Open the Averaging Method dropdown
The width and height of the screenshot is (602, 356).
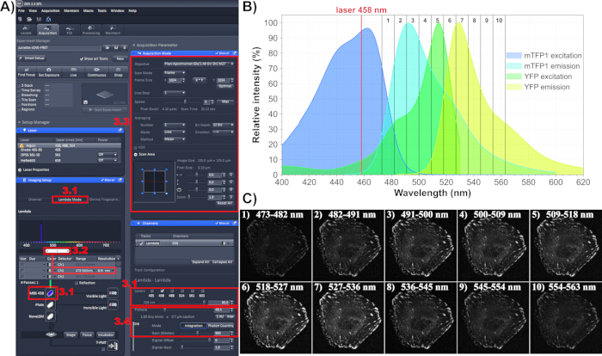click(x=175, y=139)
